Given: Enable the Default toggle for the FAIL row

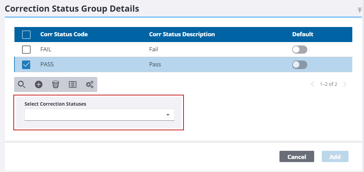Looking at the screenshot, I should coord(299,50).
